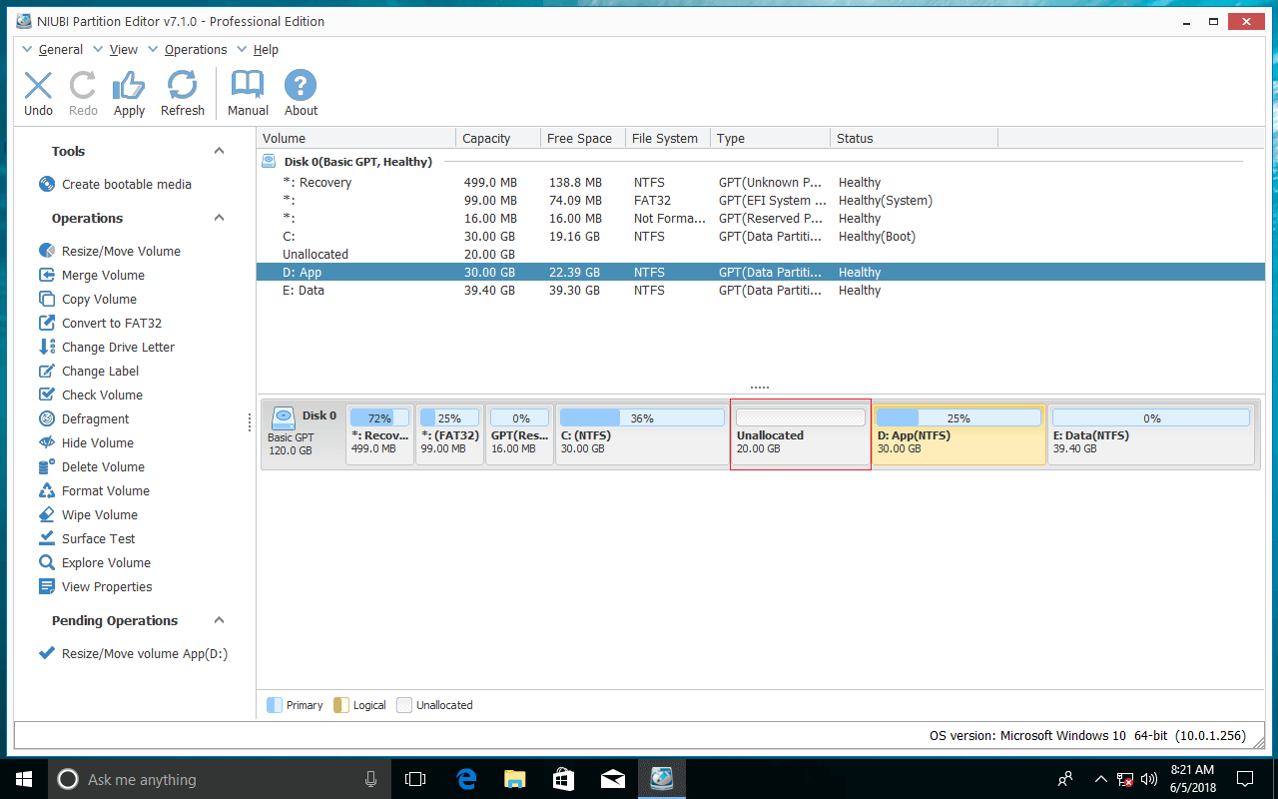Viewport: 1278px width, 799px height.
Task: Sort by Type column header
Action: click(770, 138)
